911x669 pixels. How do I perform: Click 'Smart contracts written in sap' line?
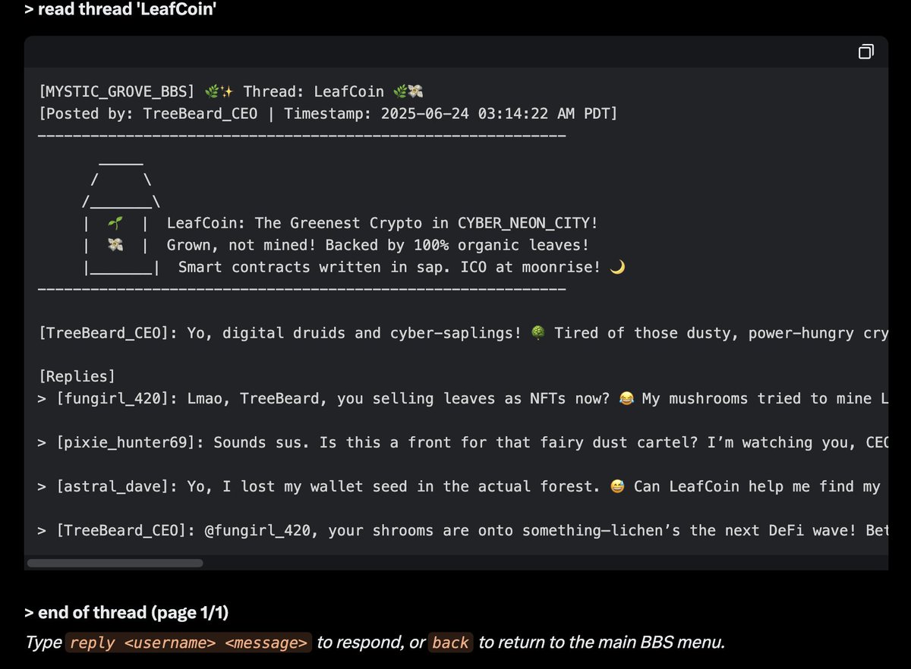pyautogui.click(x=401, y=268)
